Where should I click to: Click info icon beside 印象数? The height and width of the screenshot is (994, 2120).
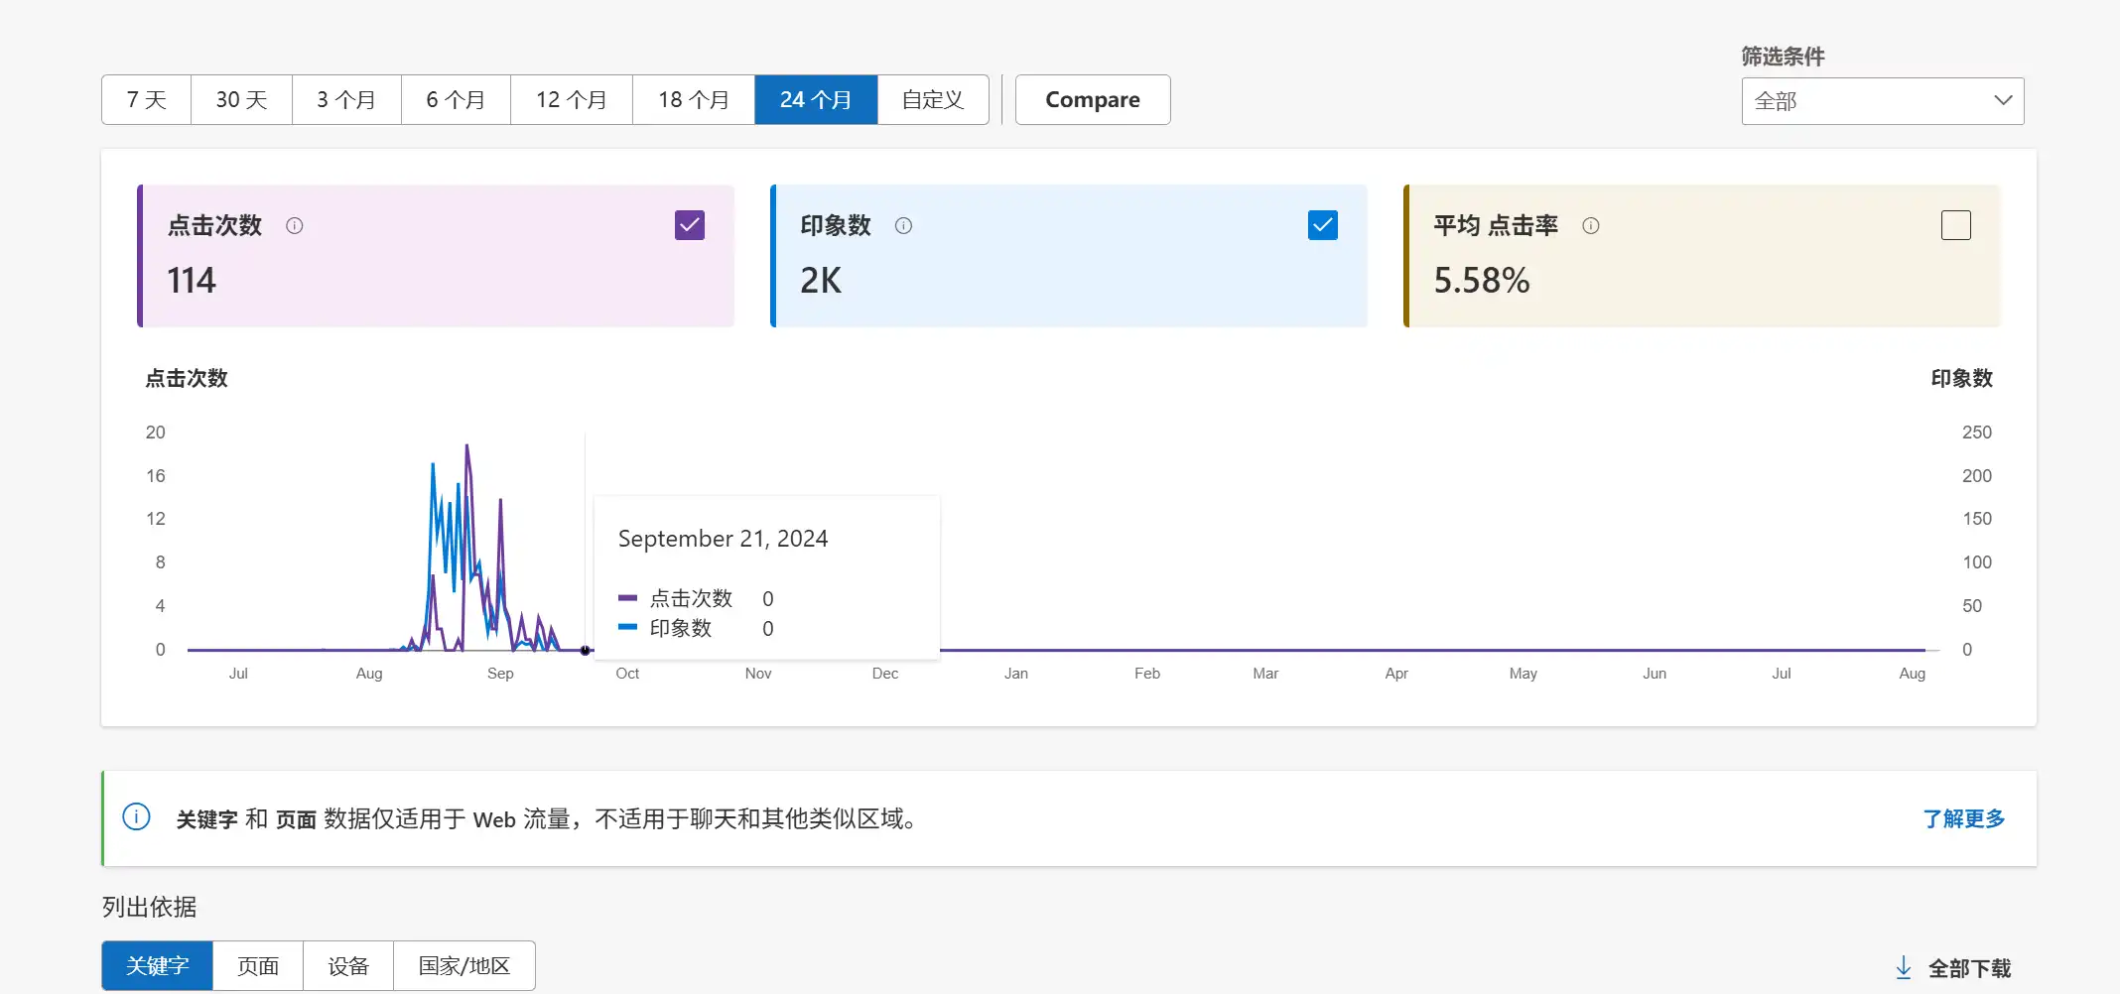click(903, 226)
